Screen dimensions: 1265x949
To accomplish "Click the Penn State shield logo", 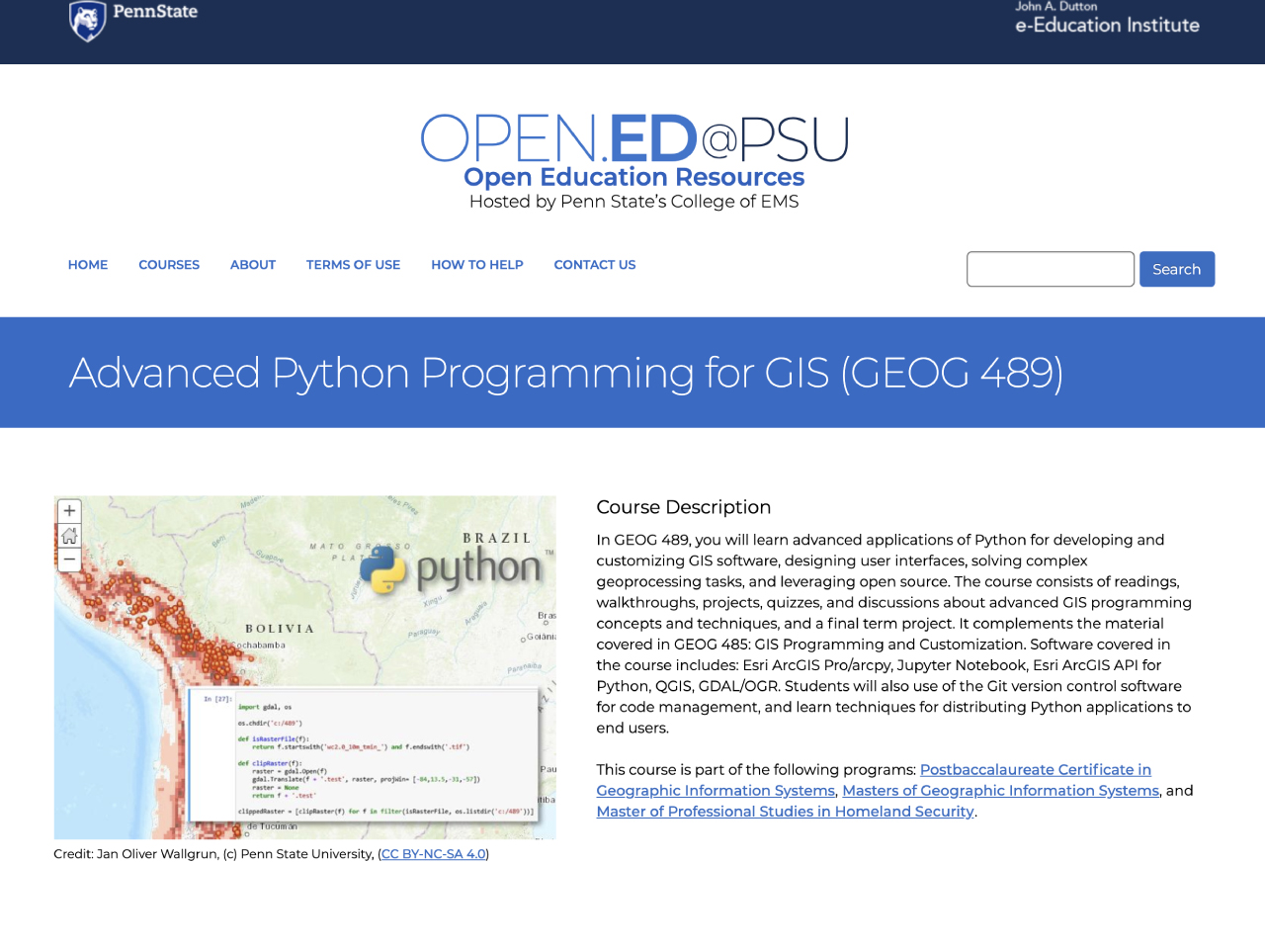I will coord(87,21).
